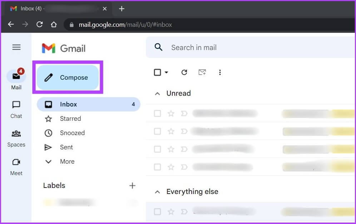356x224 pixels.
Task: Check the second unread email checkbox
Action: click(x=157, y=131)
